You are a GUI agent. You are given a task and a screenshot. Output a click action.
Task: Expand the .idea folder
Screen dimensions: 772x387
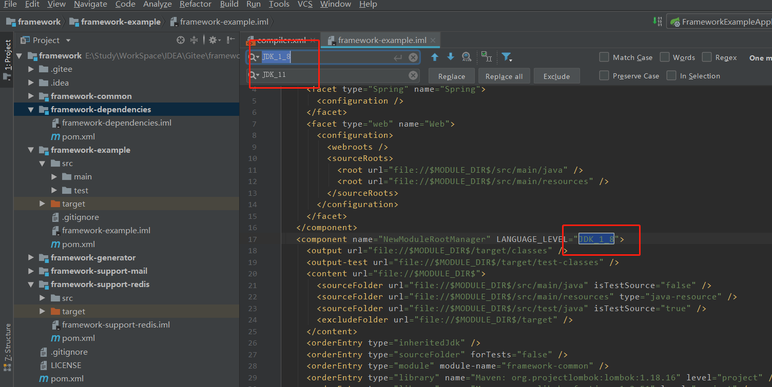click(x=31, y=83)
